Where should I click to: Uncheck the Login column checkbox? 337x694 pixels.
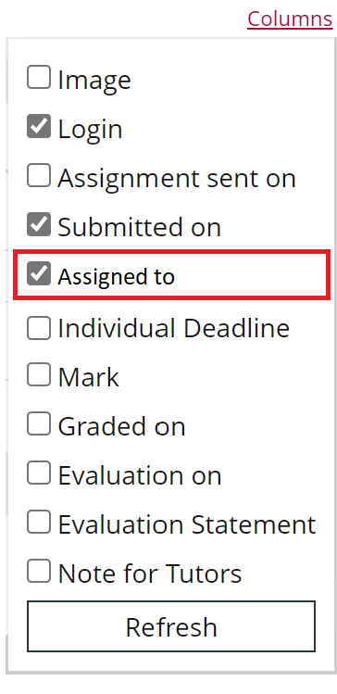(39, 126)
